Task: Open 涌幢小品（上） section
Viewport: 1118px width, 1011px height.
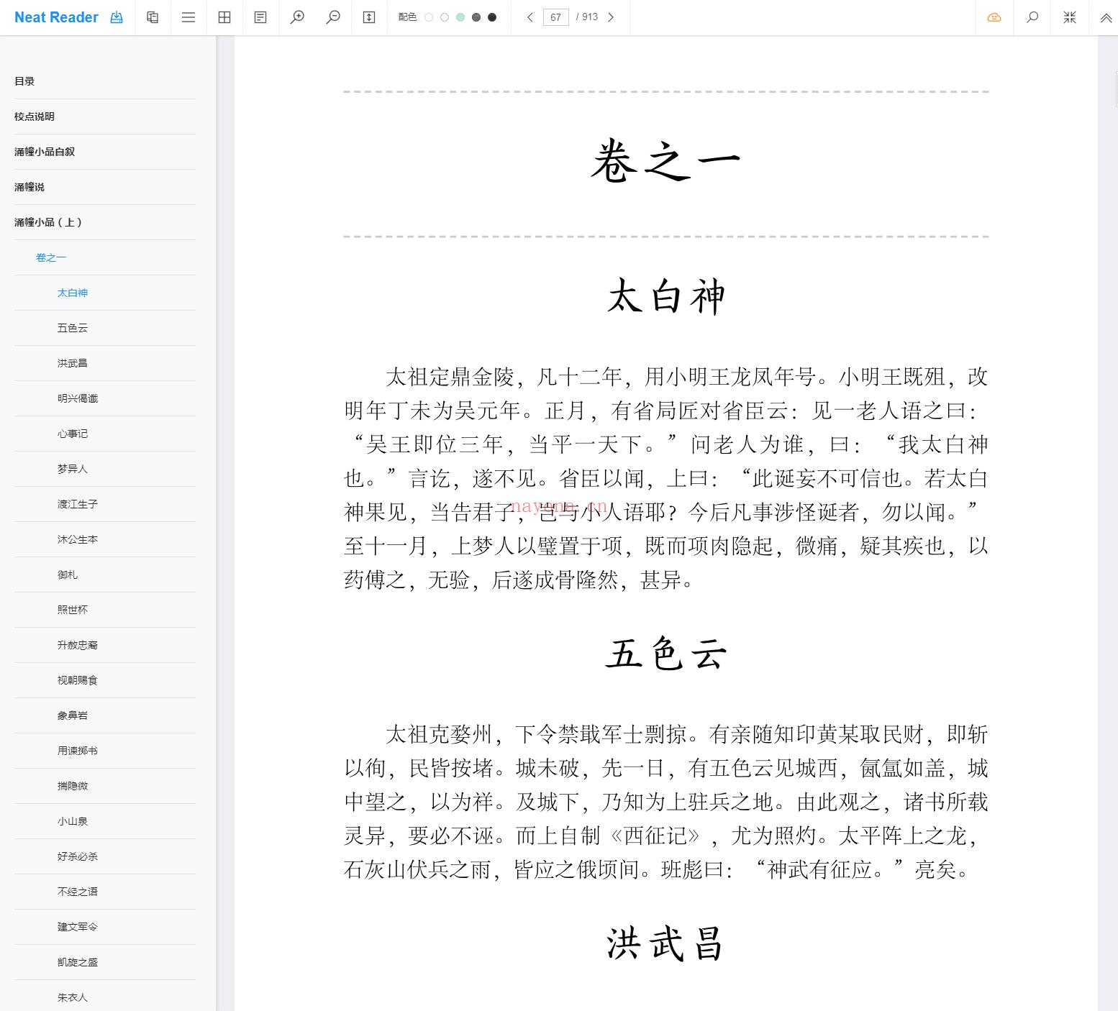Action: point(48,222)
